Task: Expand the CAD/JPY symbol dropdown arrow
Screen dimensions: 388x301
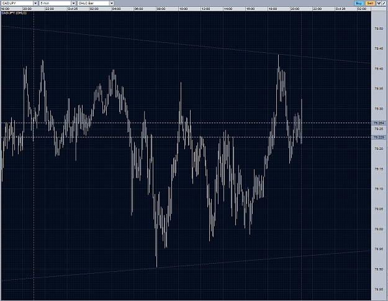Action: (x=35, y=3)
